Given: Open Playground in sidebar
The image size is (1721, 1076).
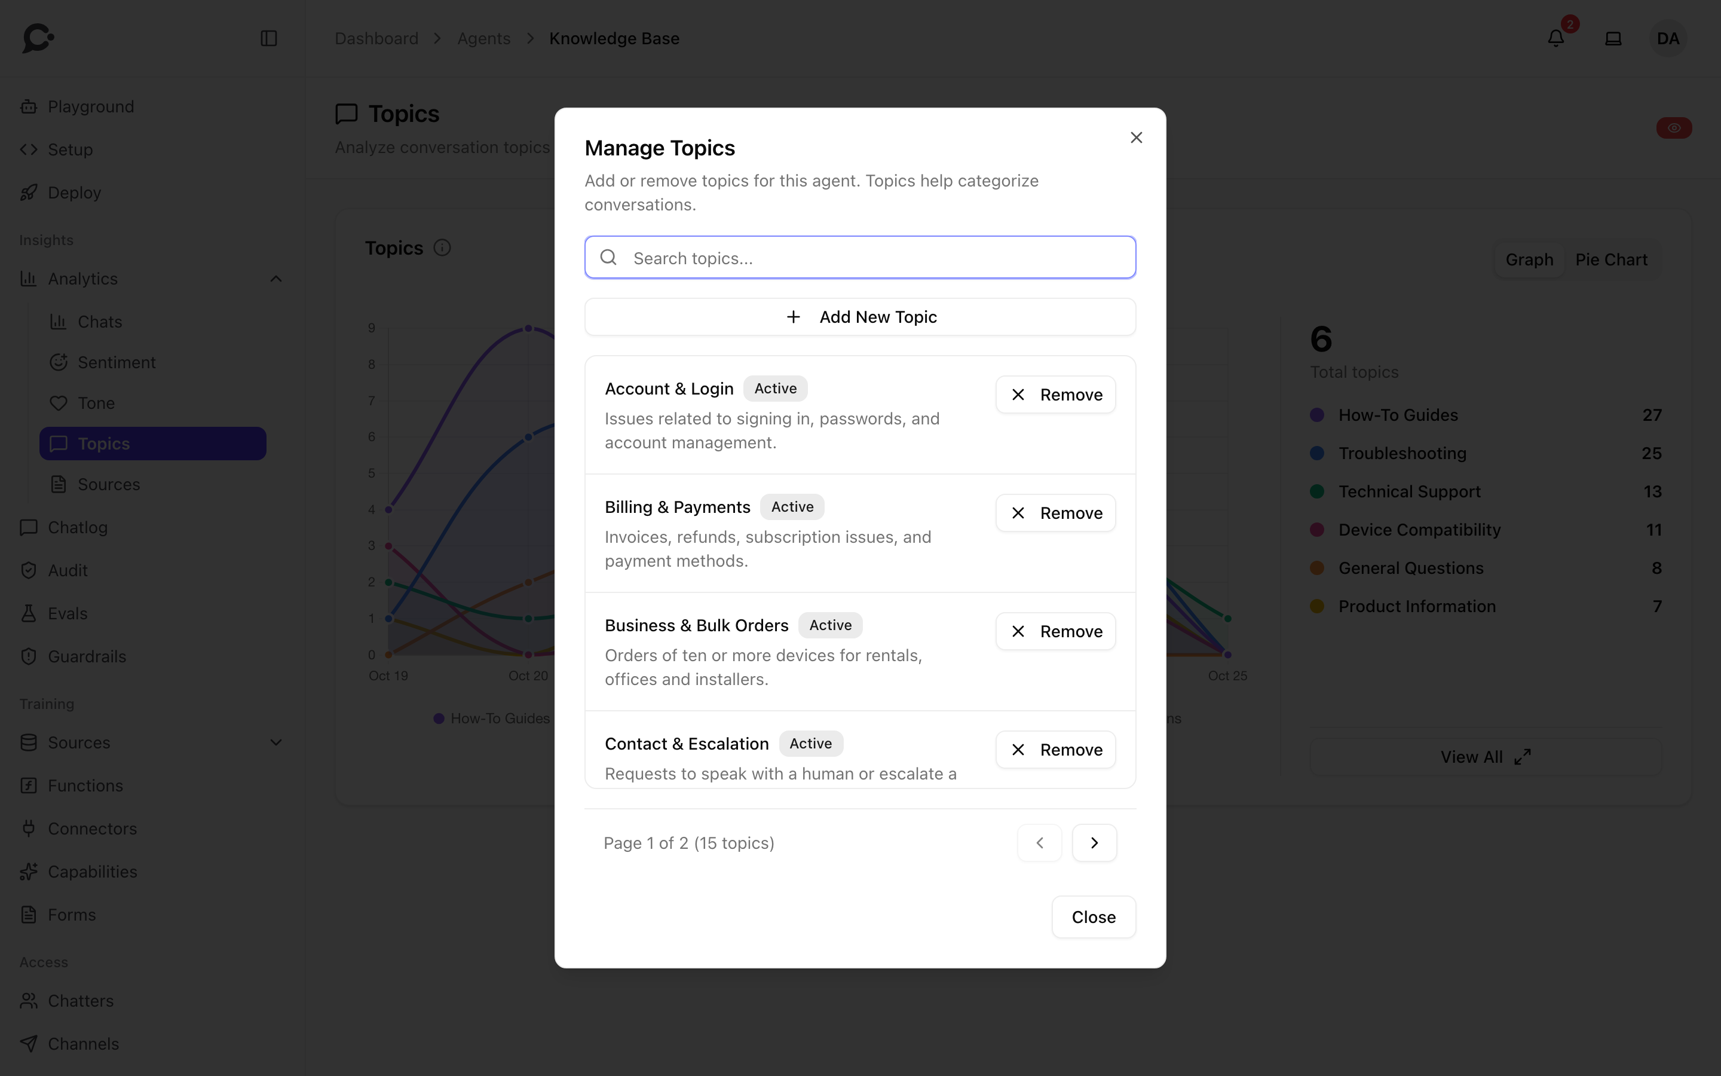Looking at the screenshot, I should [x=152, y=107].
